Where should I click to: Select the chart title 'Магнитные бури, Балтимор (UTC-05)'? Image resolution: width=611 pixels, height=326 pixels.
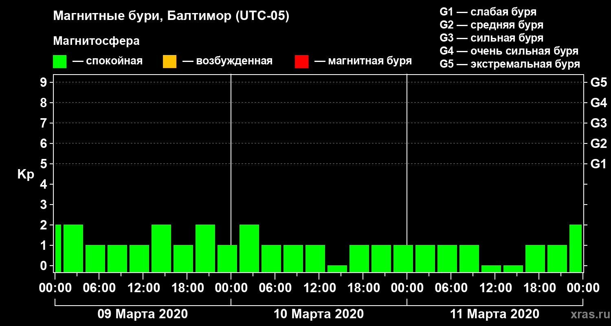(171, 16)
